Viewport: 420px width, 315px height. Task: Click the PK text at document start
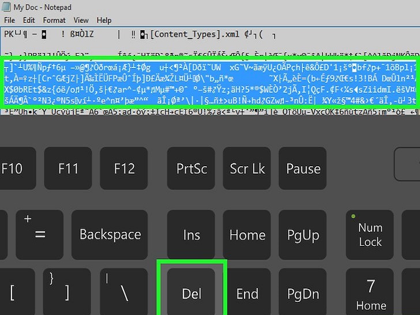pos(9,34)
